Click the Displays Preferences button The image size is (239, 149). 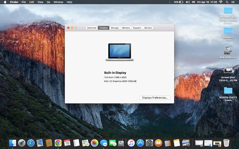tap(155, 97)
